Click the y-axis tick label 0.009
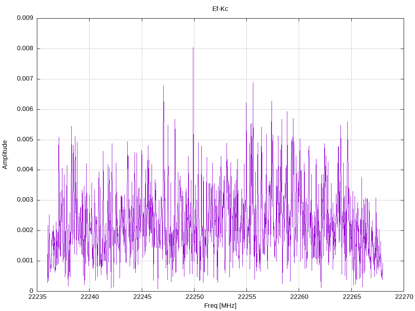Screen dimensions: 415x311 pyautogui.click(x=25, y=18)
